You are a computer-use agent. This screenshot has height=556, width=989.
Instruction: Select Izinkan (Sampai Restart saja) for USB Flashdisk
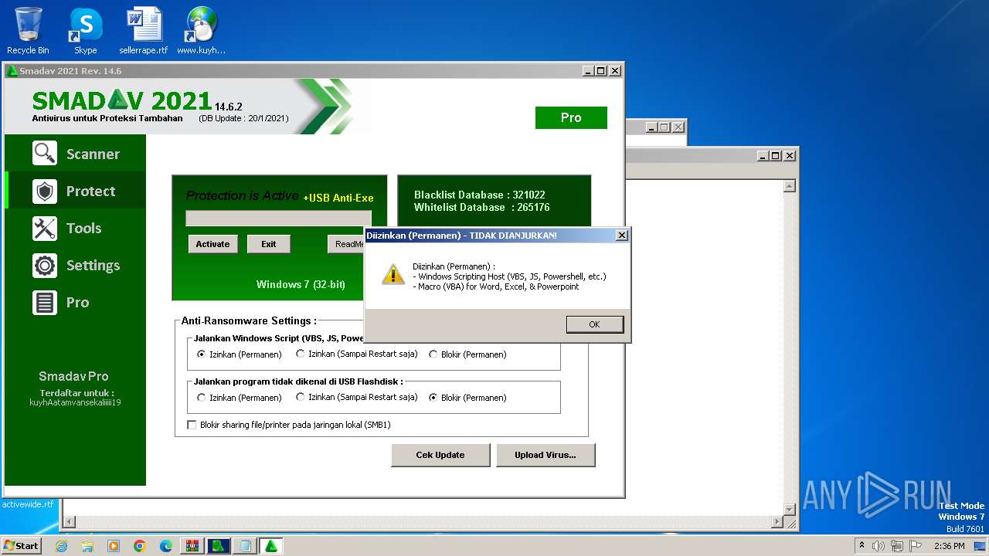(301, 398)
